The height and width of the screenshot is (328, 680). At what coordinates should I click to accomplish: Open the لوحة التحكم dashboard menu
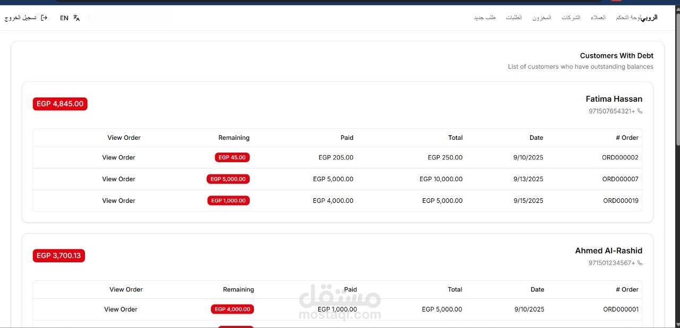pyautogui.click(x=628, y=18)
